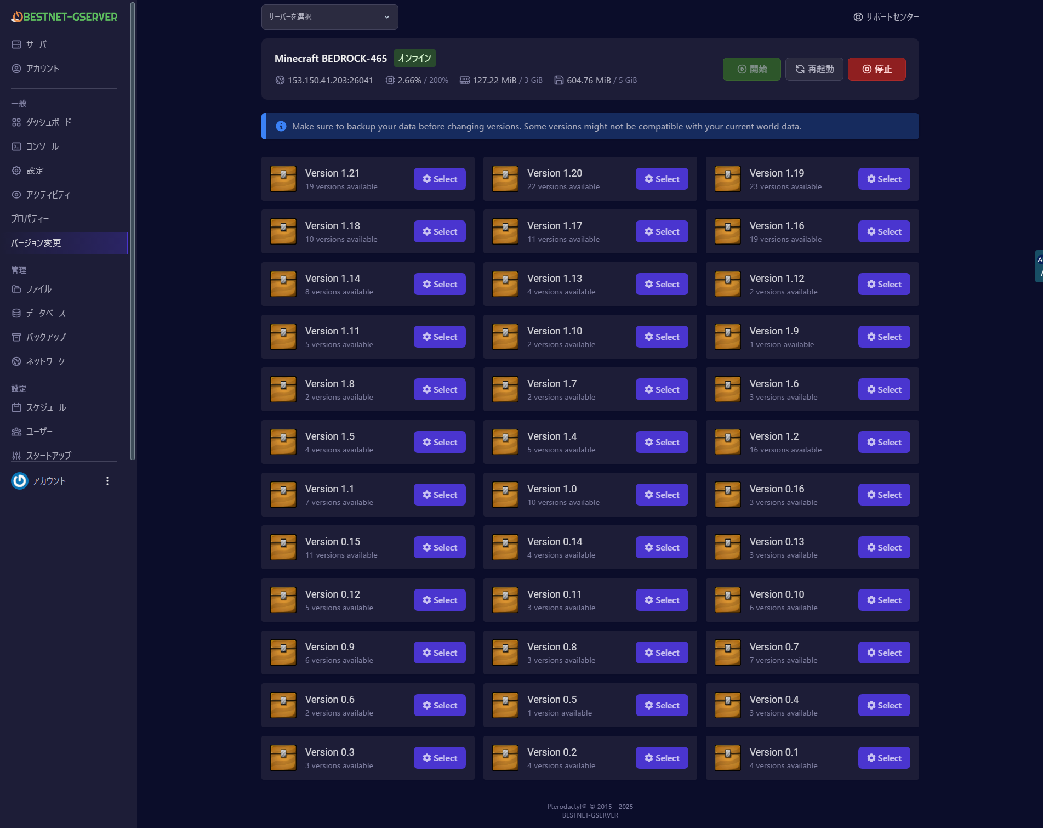
Task: Click the chest icon for Version 1.4
Action: [505, 442]
